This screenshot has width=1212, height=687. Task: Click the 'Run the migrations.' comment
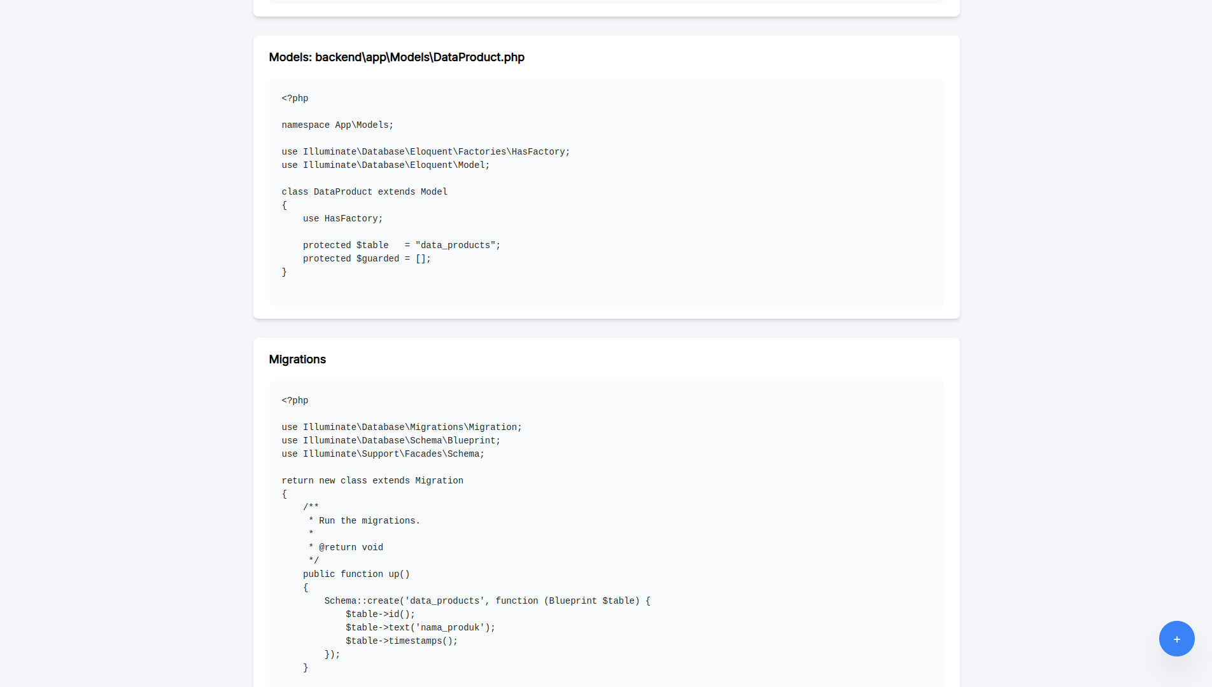coord(369,521)
